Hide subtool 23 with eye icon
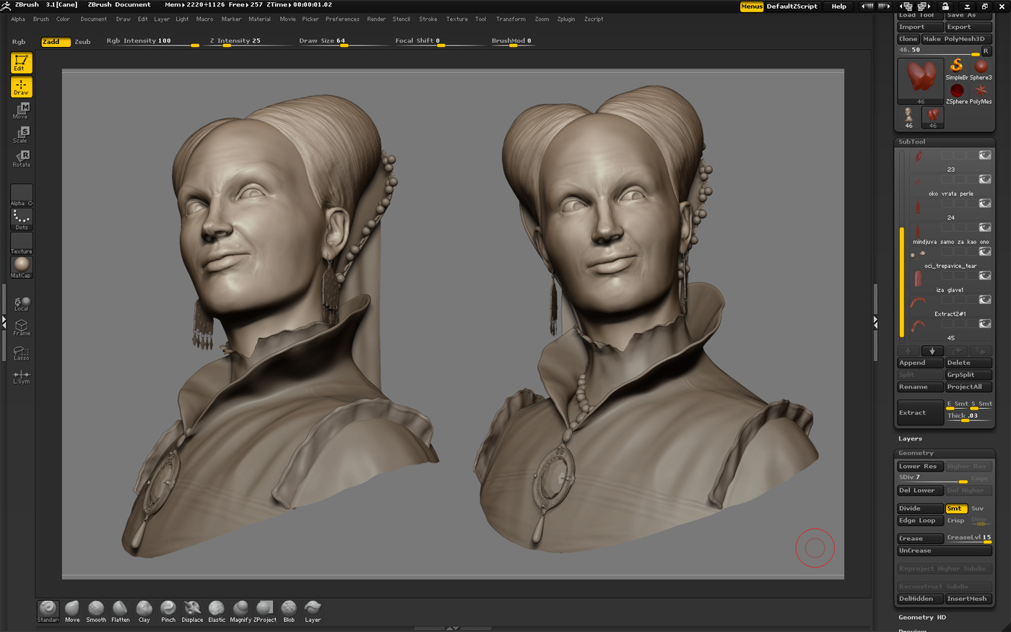The image size is (1011, 632). pos(985,155)
